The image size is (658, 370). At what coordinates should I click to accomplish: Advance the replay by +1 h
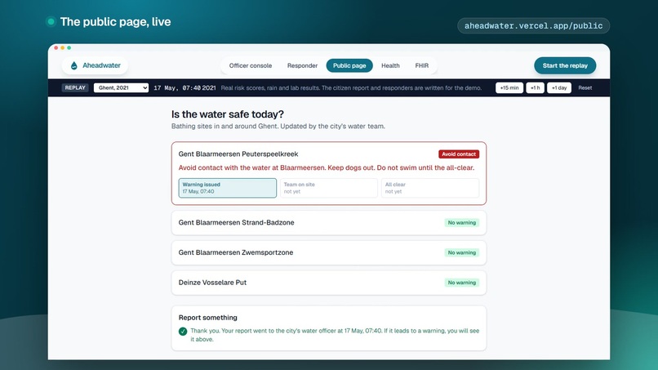(535, 87)
